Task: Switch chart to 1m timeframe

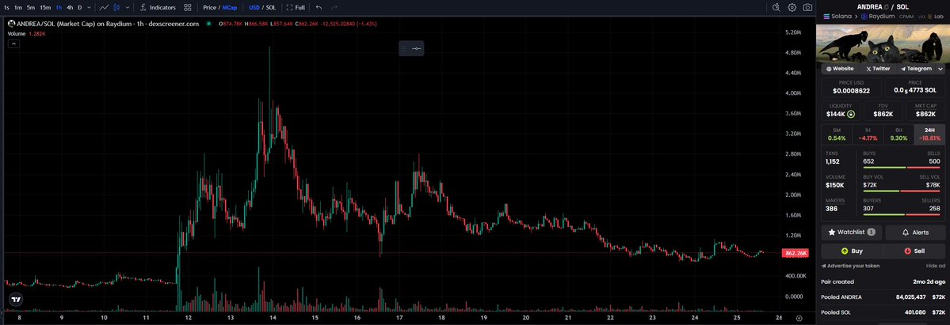Action: click(18, 7)
